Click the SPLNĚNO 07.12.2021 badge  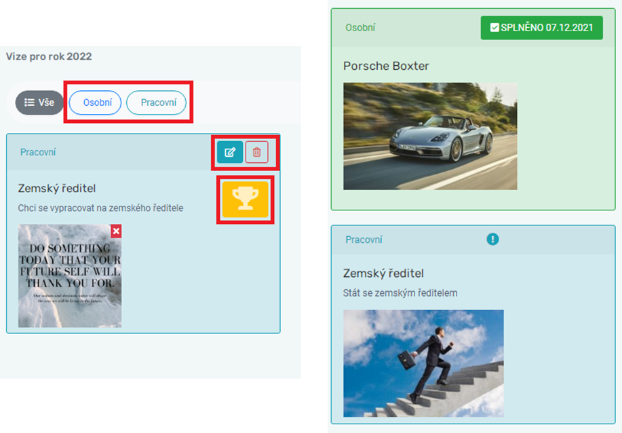click(541, 28)
